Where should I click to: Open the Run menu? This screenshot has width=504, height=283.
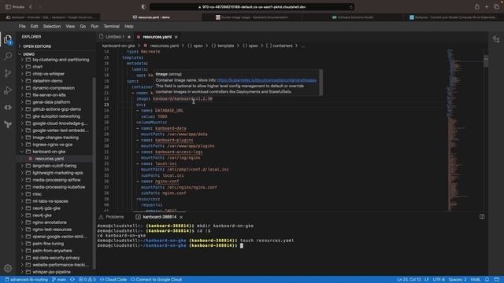point(94,26)
